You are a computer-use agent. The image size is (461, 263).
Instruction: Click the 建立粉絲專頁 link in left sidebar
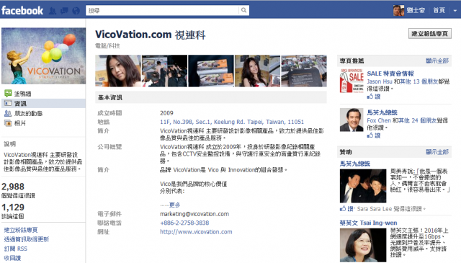pos(21,230)
